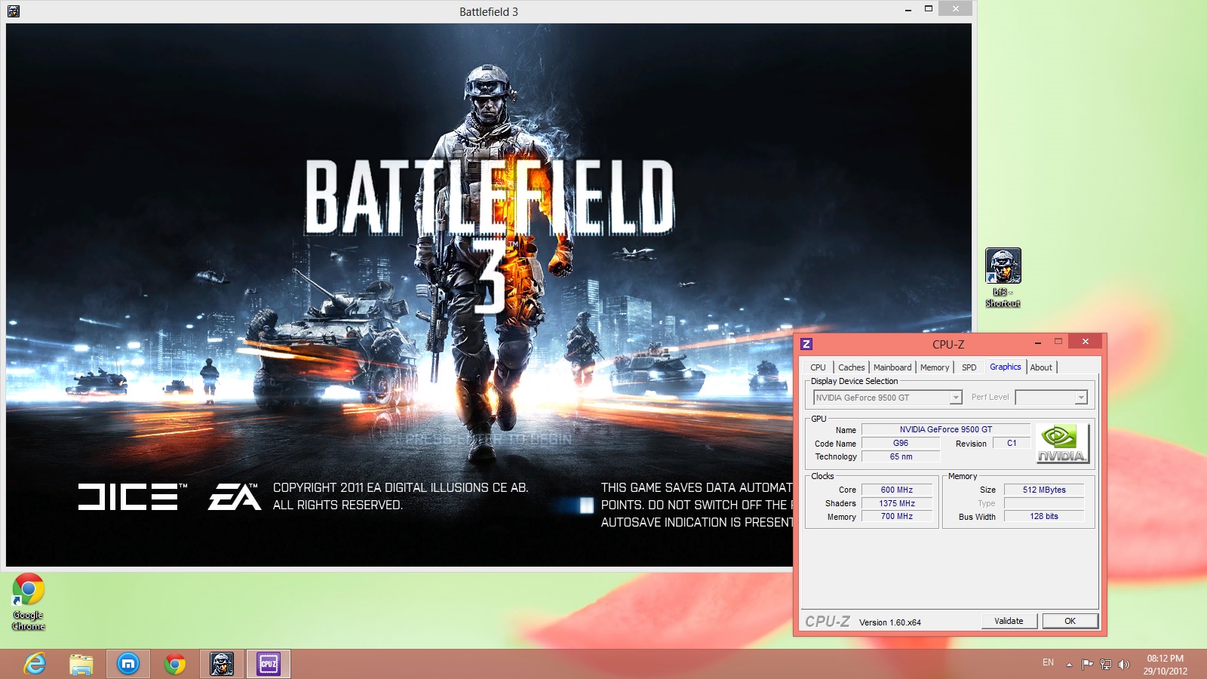Open Google Chrome from the taskbar
Viewport: 1207px width, 679px height.
pyautogui.click(x=175, y=664)
